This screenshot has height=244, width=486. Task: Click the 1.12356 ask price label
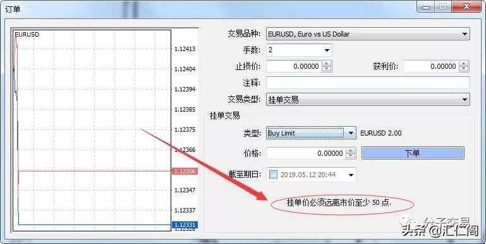click(x=185, y=171)
